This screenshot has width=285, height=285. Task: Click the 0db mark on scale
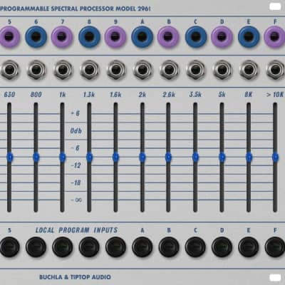tap(76, 130)
